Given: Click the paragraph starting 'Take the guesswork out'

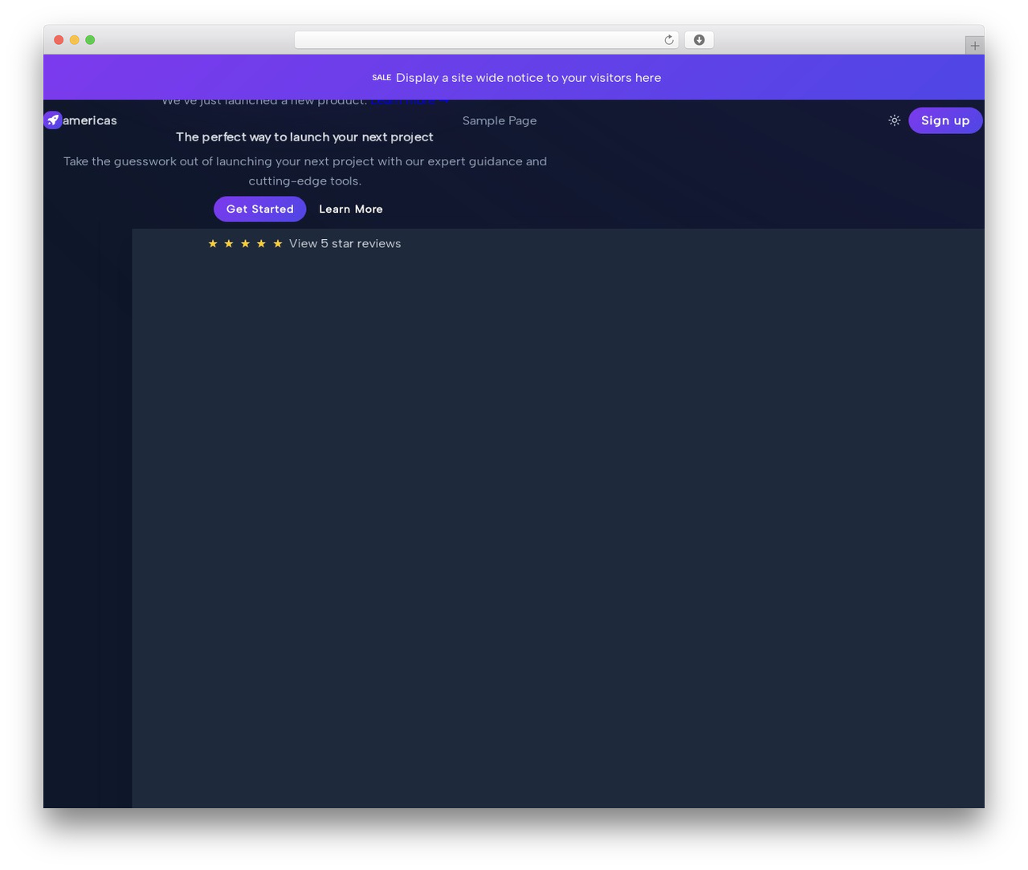Looking at the screenshot, I should [x=305, y=171].
